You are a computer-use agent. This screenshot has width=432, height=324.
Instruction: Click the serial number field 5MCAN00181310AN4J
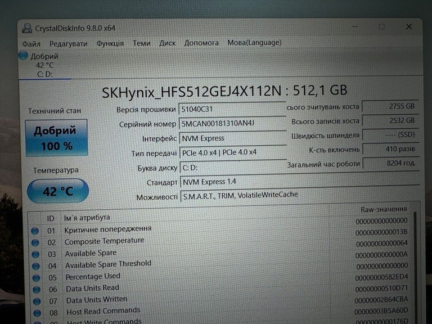232,123
